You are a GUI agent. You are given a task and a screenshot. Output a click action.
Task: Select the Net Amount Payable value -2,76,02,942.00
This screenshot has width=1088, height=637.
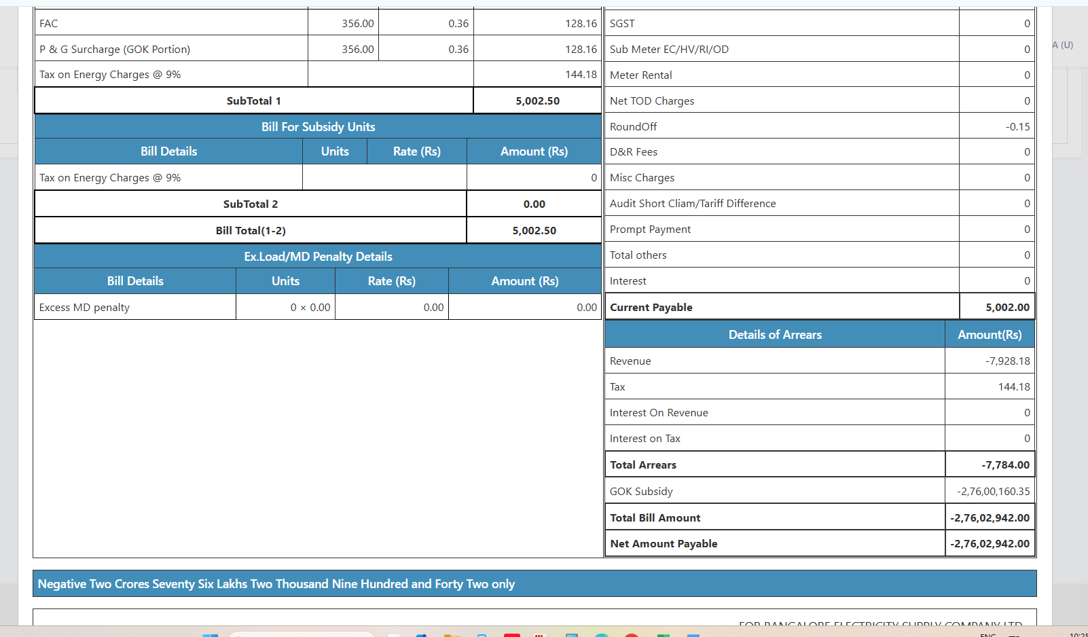coord(990,544)
